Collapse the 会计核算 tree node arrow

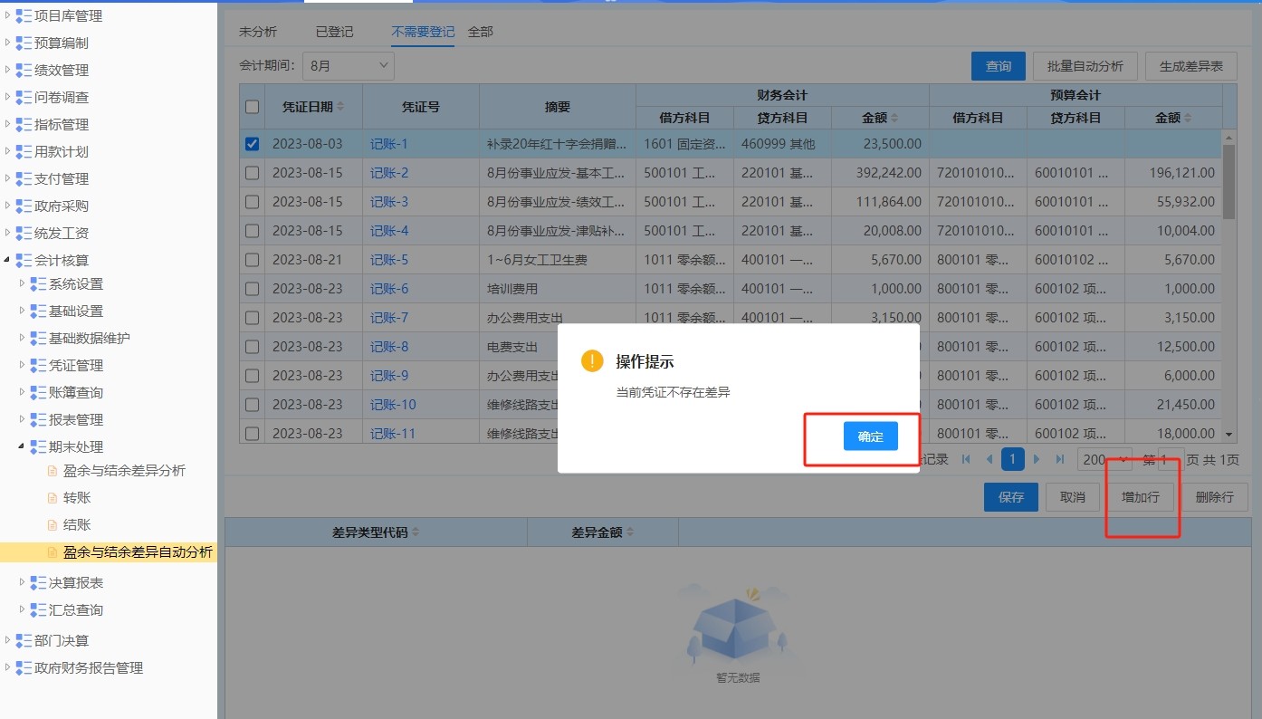[8, 260]
